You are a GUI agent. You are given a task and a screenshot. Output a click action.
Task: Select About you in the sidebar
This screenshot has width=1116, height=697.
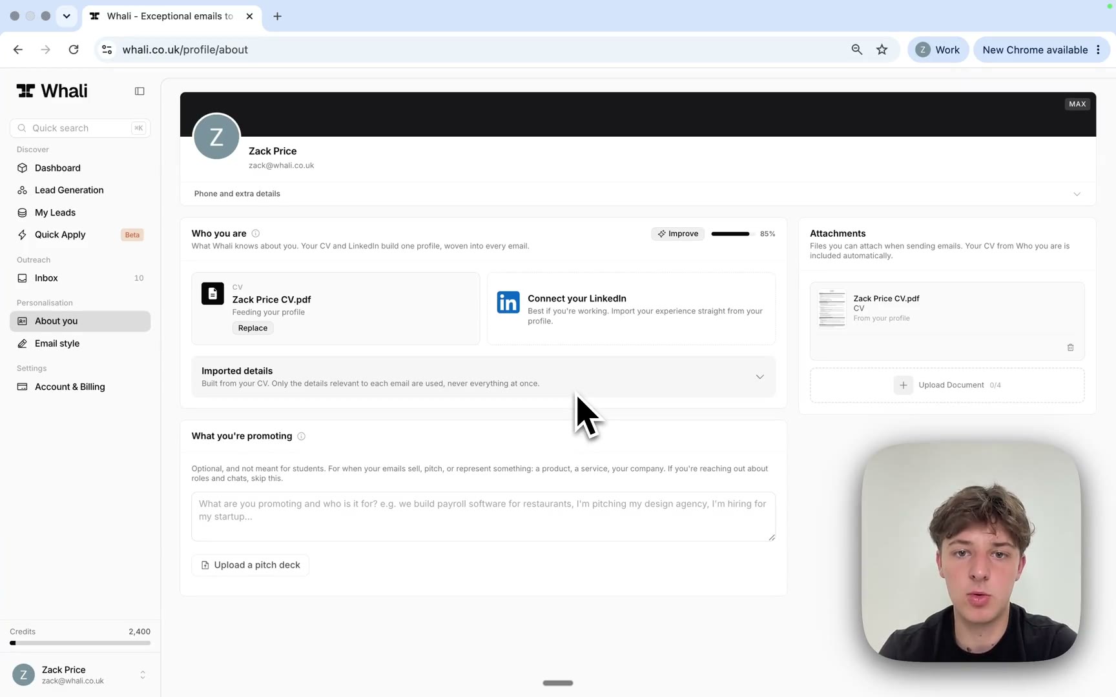[80, 321]
